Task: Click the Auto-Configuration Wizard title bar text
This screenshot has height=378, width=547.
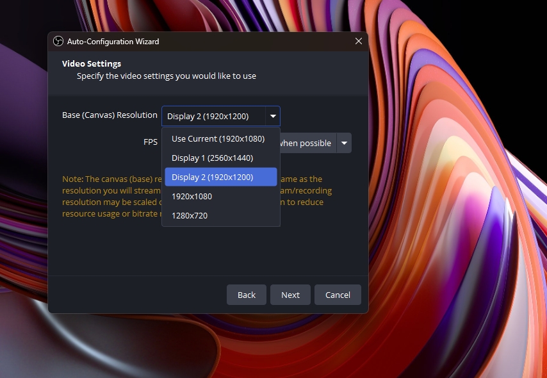Action: tap(113, 42)
